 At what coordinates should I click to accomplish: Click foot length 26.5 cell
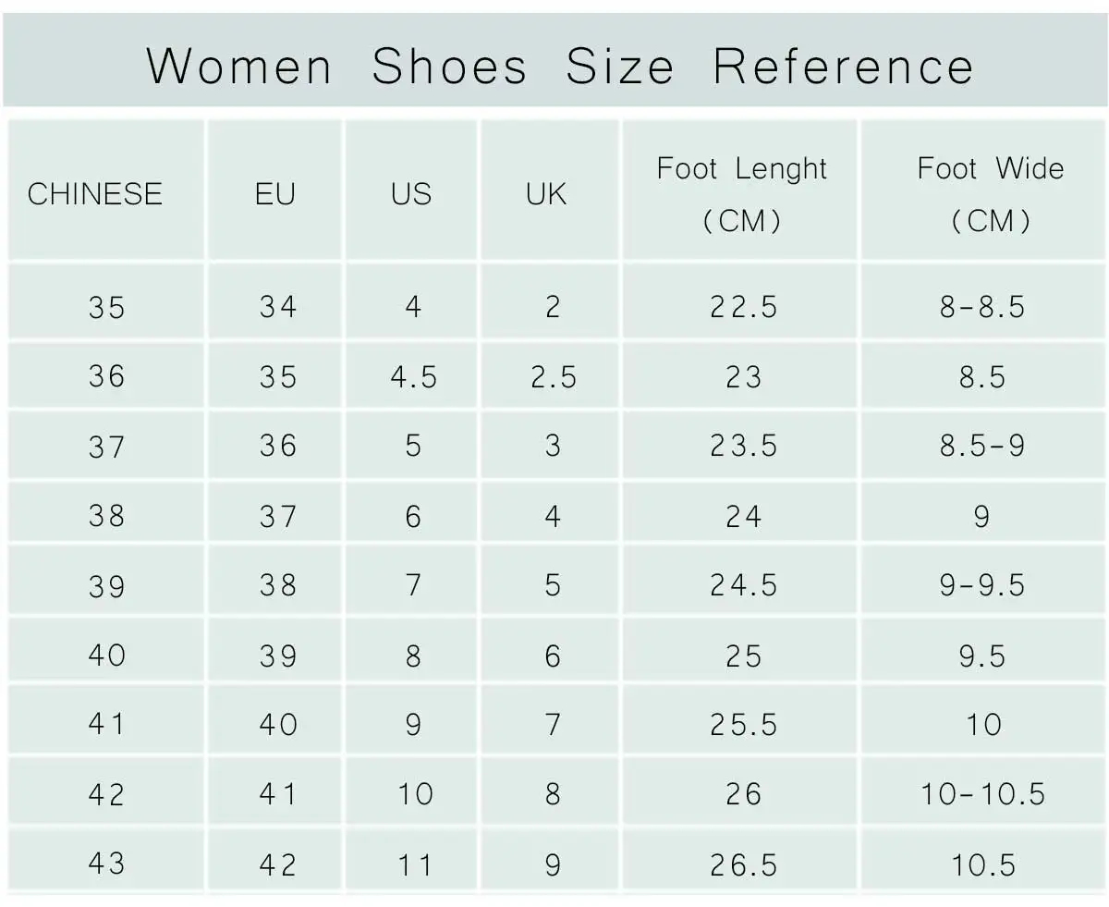coord(743,864)
